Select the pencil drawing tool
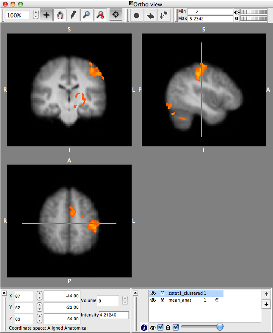The width and height of the screenshot is (273, 333). [x=73, y=15]
